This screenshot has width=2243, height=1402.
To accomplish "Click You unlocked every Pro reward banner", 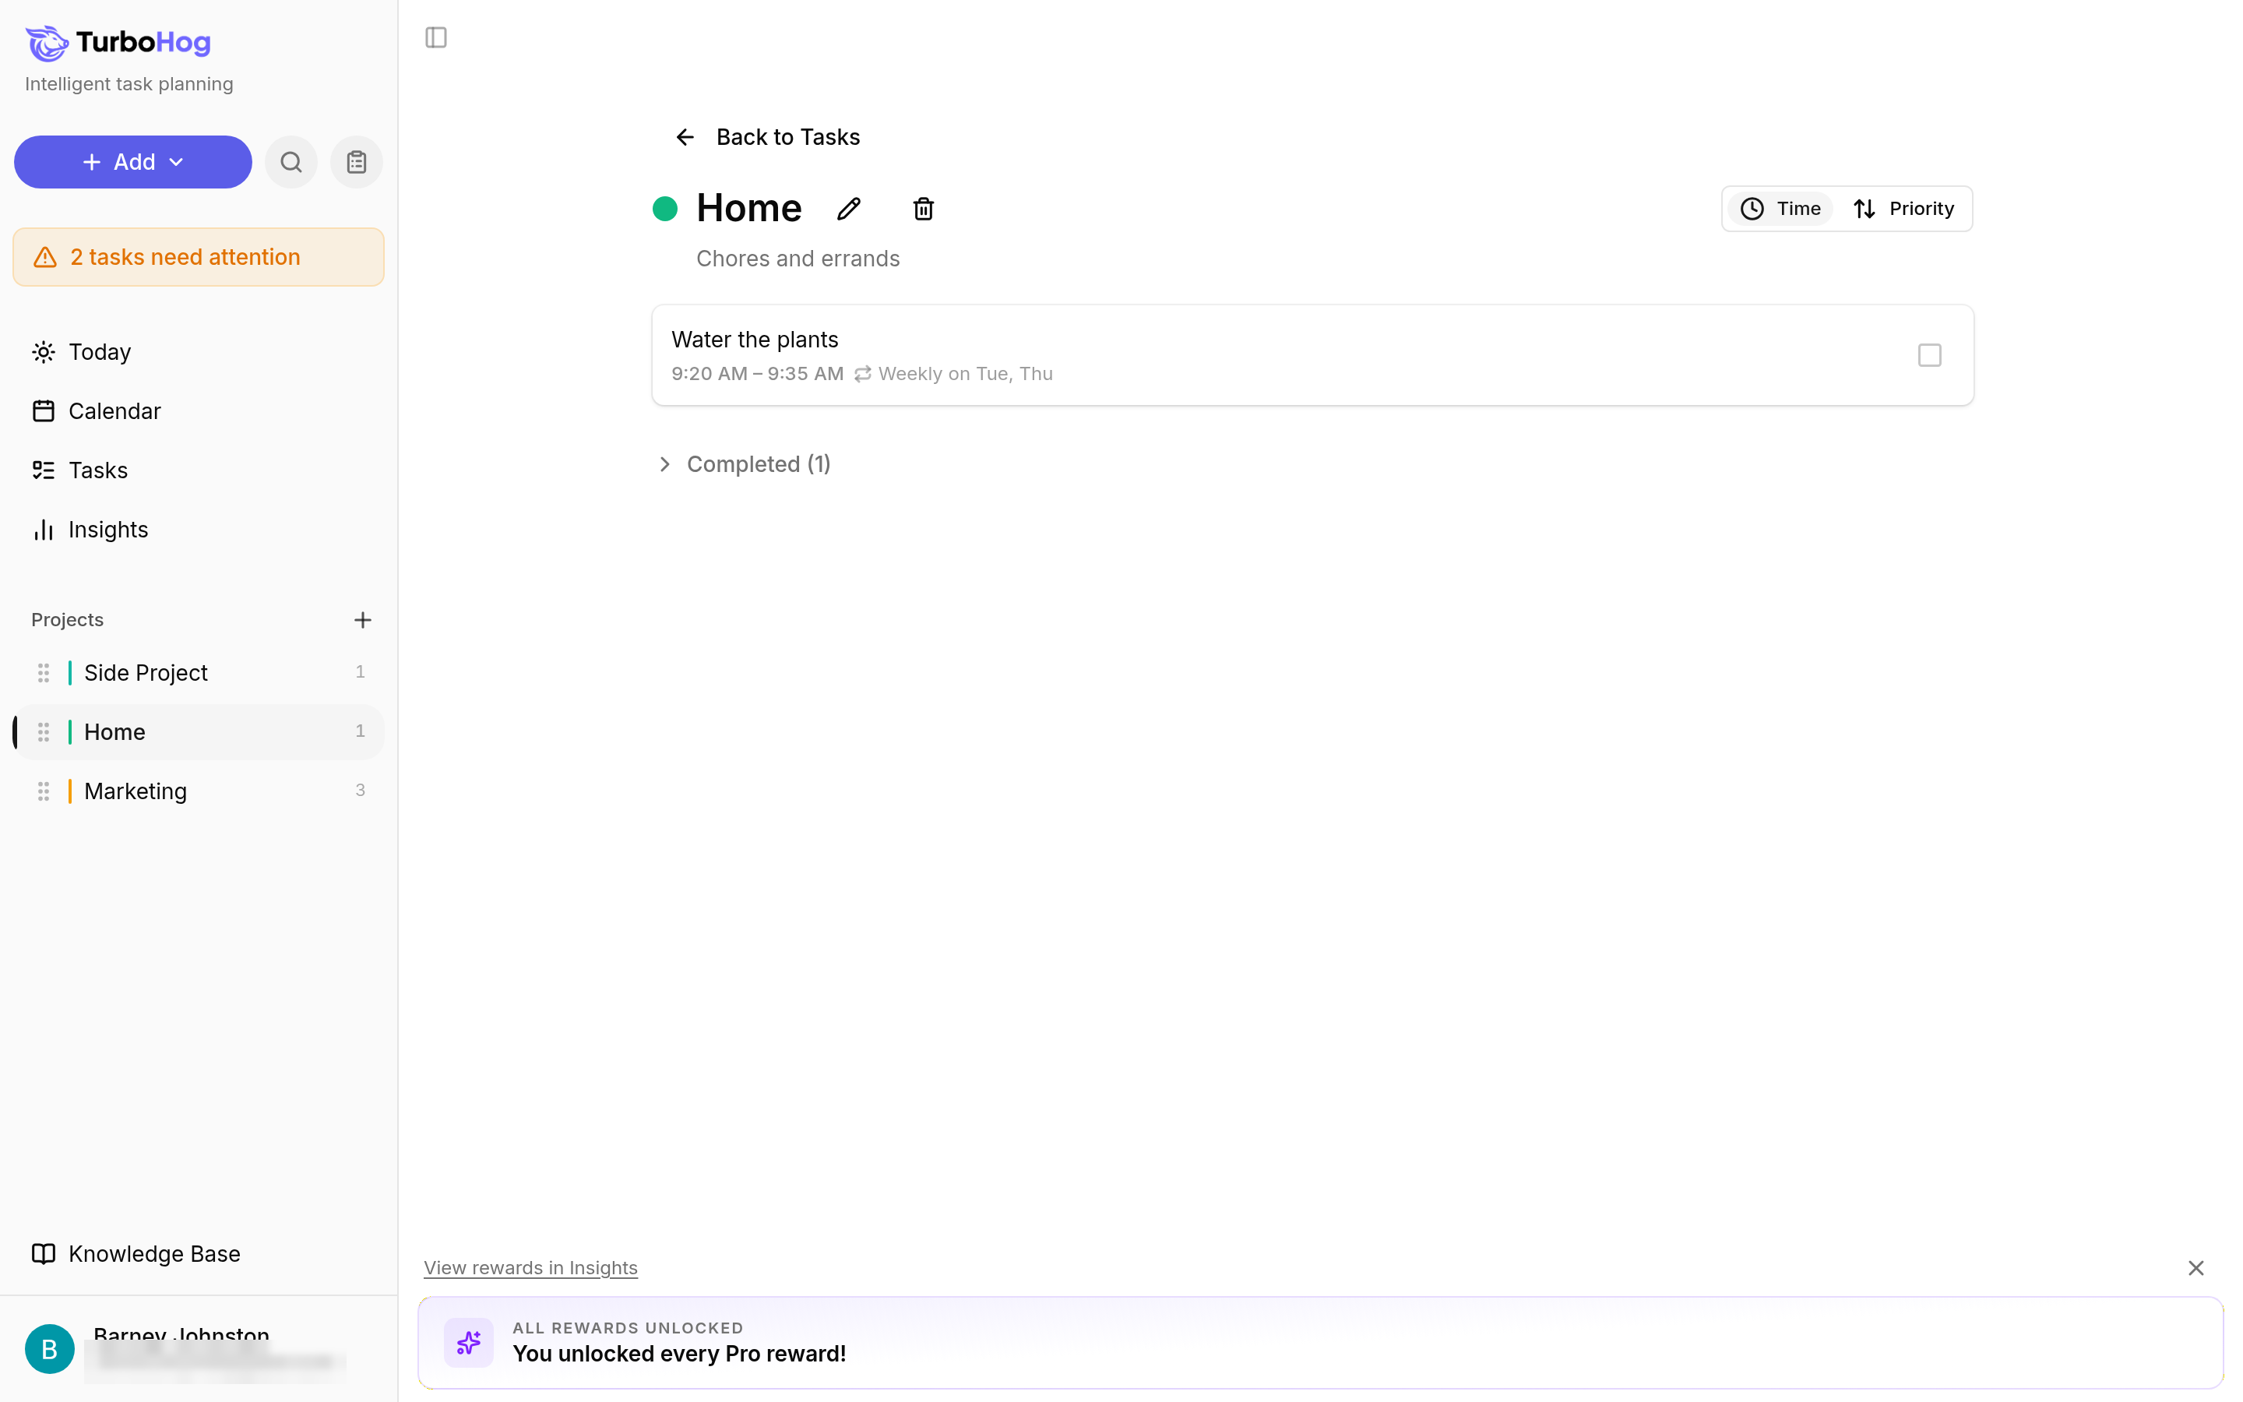I will pos(1320,1342).
